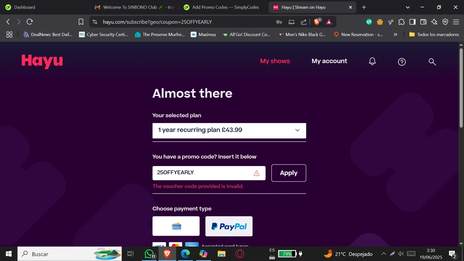This screenshot has width=464, height=261.
Task: Toggle the browser sidebar panel
Action: pos(412,22)
